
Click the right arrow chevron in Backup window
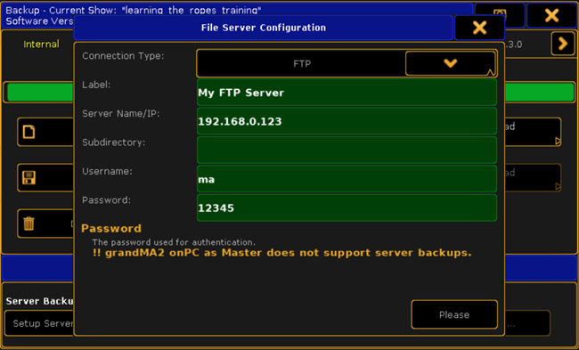(x=563, y=44)
